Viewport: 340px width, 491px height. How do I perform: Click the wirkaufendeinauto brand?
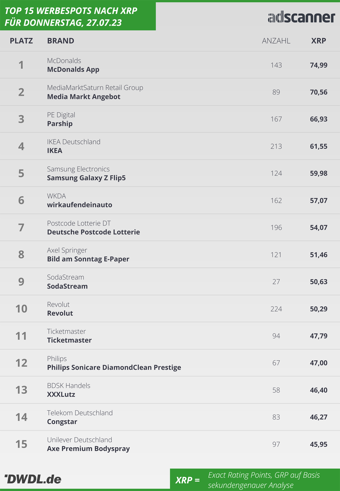[80, 205]
